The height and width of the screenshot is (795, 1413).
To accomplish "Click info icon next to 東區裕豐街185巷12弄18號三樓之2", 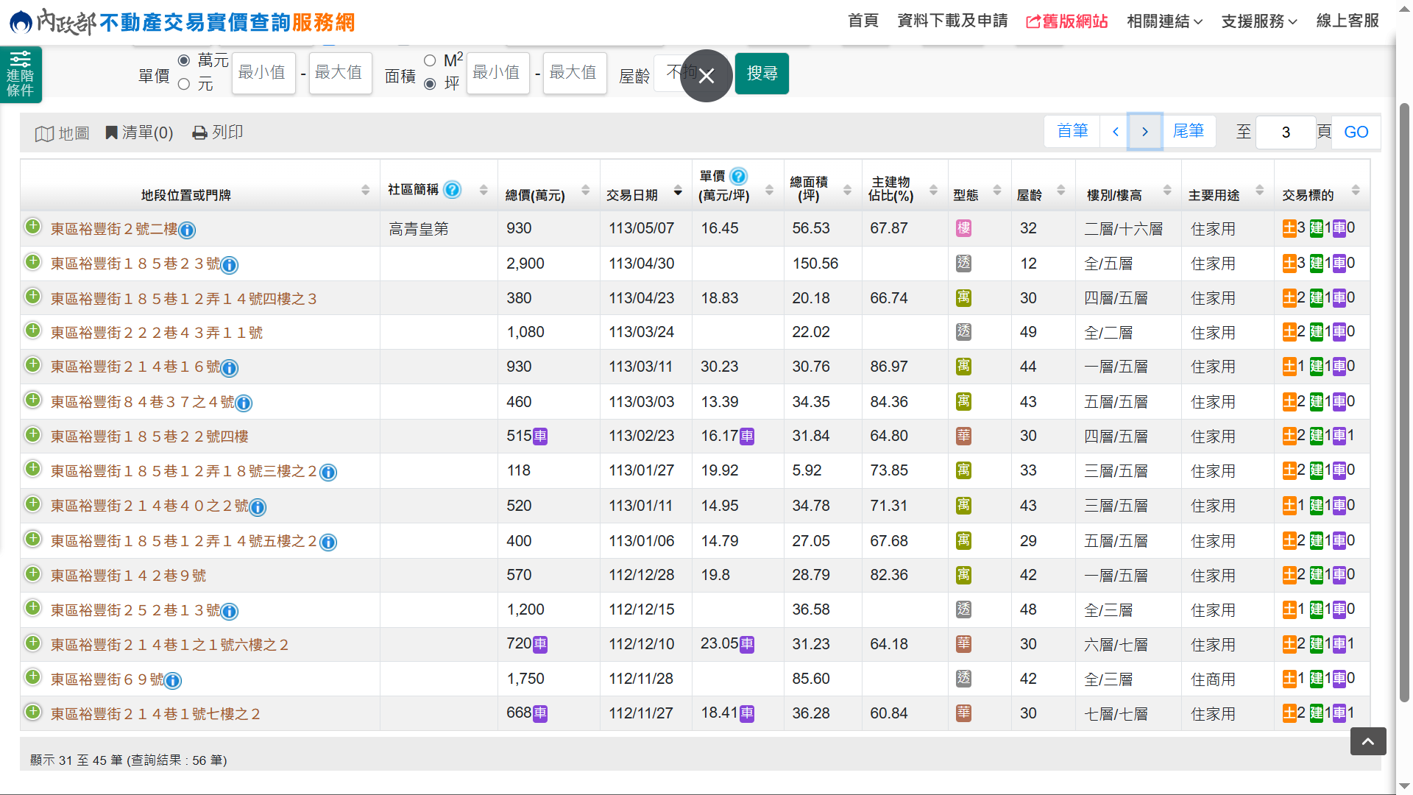I will pos(328,473).
